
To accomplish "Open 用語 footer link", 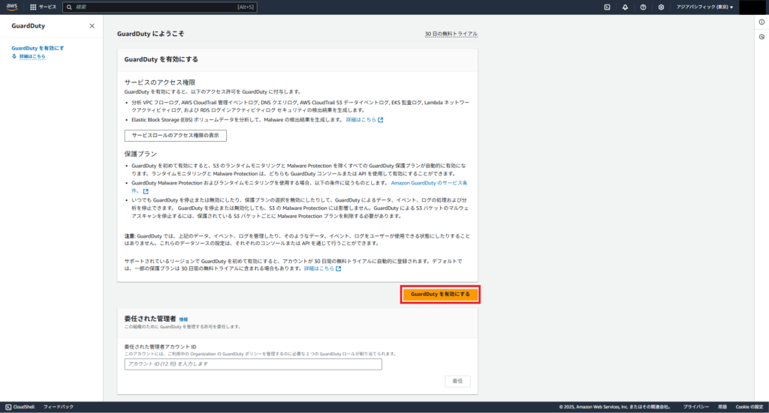I will [722, 407].
